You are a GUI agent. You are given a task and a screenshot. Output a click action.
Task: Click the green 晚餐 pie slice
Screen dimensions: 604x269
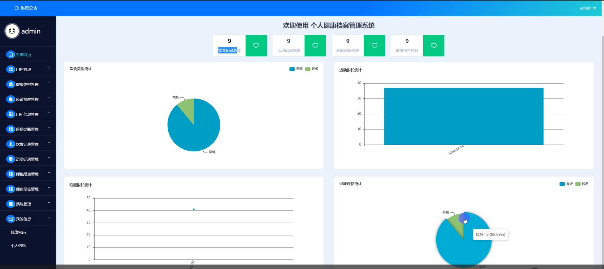188,109
